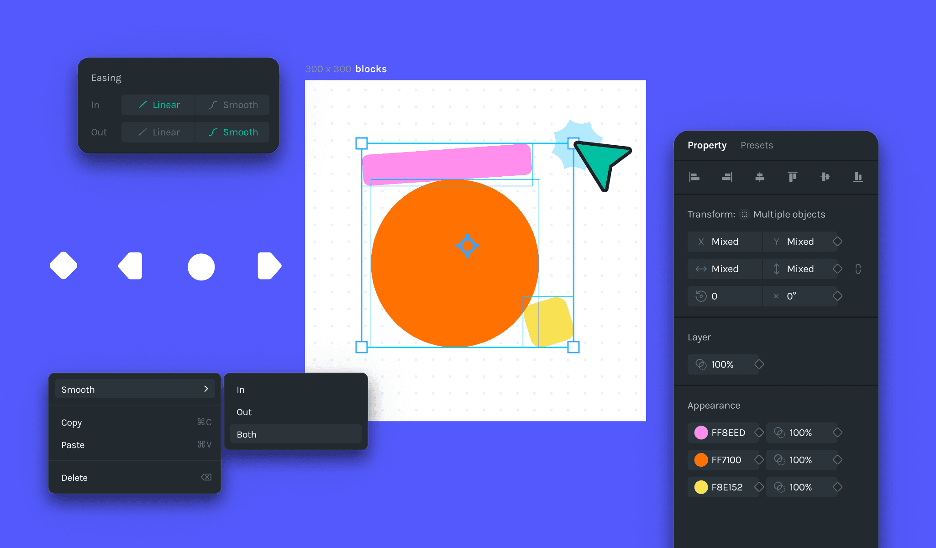Click the Layer opacity 100% field
The width and height of the screenshot is (936, 548).
point(723,364)
